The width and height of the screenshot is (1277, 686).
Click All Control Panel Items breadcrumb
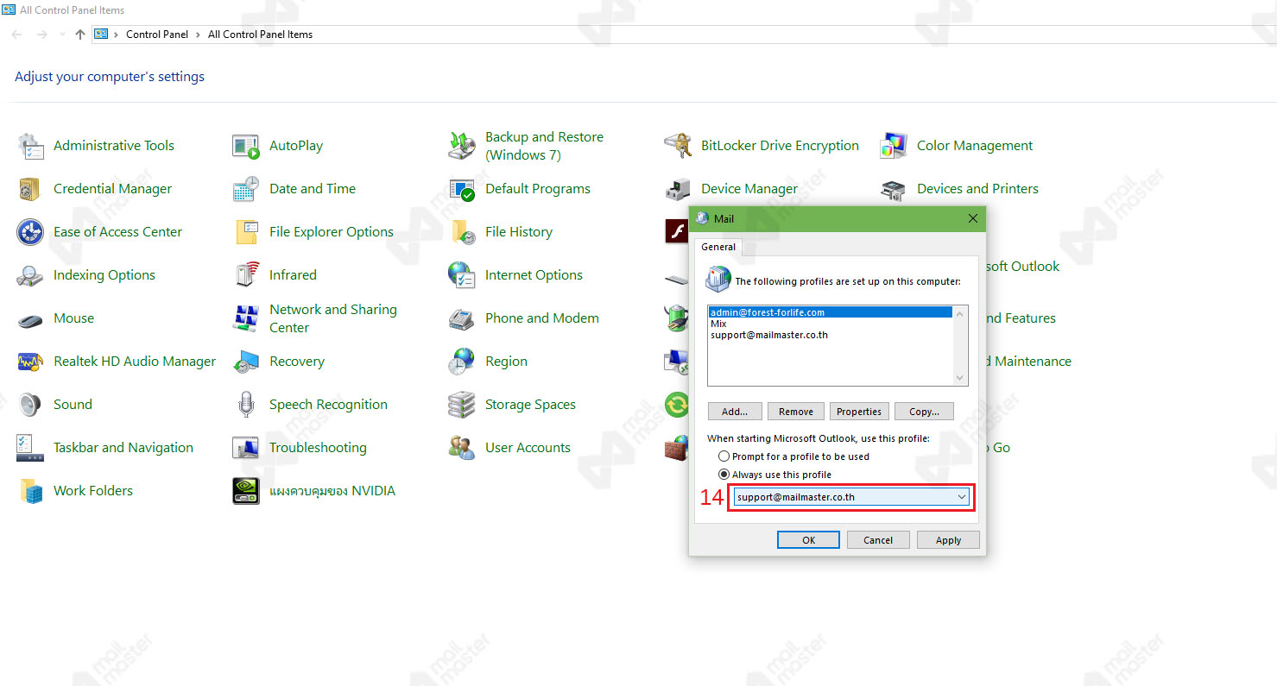click(x=260, y=35)
